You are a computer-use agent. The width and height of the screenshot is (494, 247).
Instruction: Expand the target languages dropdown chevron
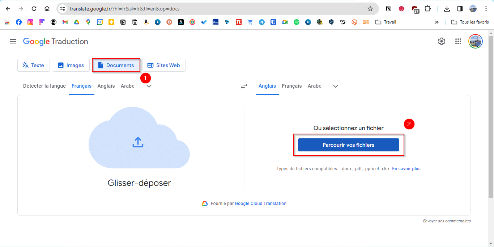pos(335,86)
